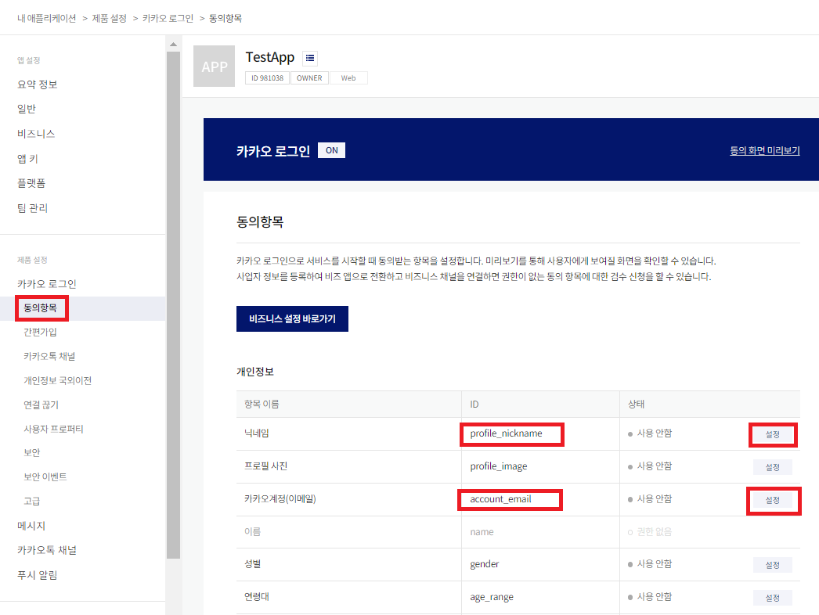Screen dimensions: 819x615
Task: Select 동의항목 in the breadcrumb
Action: (x=225, y=18)
